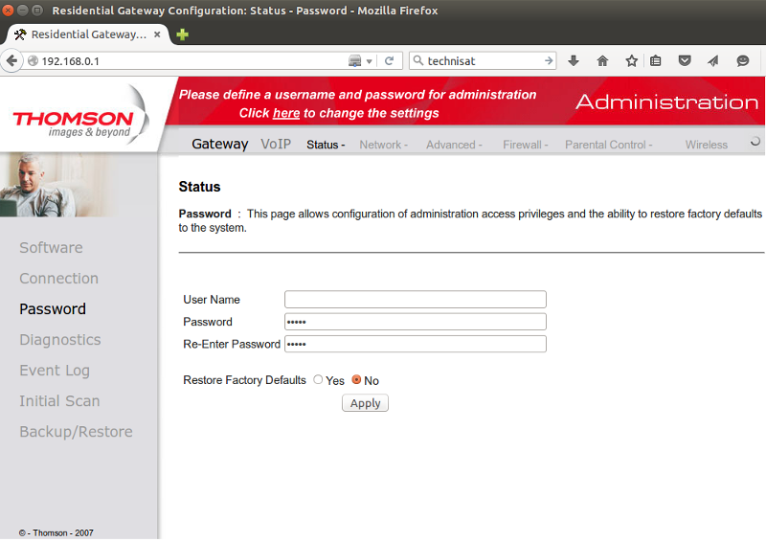
Task: Open the Firewall menu in navigation bar
Action: [x=525, y=145]
